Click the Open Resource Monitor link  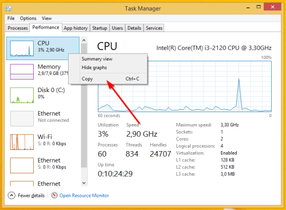(x=84, y=196)
